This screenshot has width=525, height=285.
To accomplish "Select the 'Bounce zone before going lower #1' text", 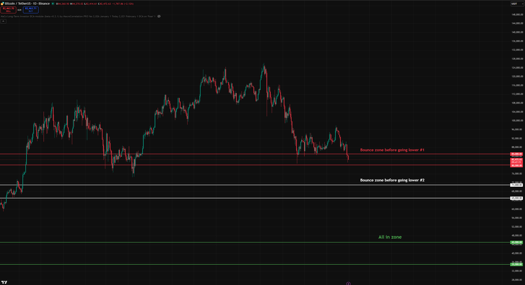I will (x=392, y=150).
